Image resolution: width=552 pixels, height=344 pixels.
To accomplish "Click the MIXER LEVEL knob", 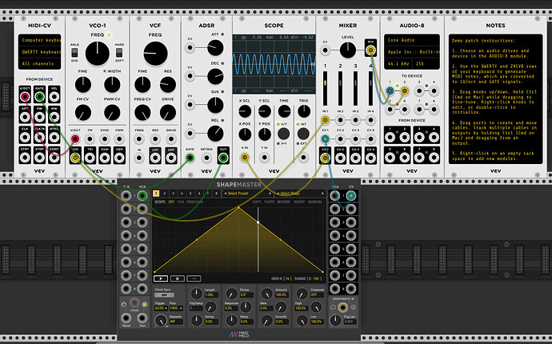I will [348, 50].
